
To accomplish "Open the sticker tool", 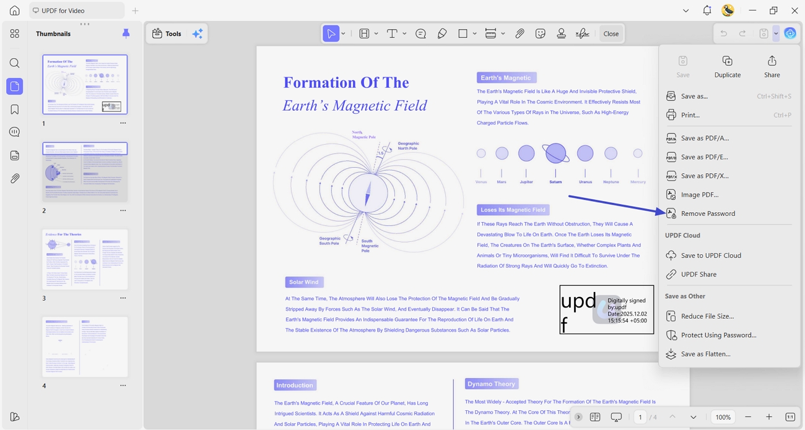I will click(541, 33).
